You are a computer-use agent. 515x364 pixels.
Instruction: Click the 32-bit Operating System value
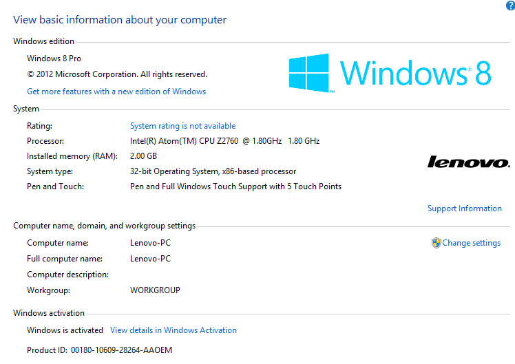click(x=213, y=171)
